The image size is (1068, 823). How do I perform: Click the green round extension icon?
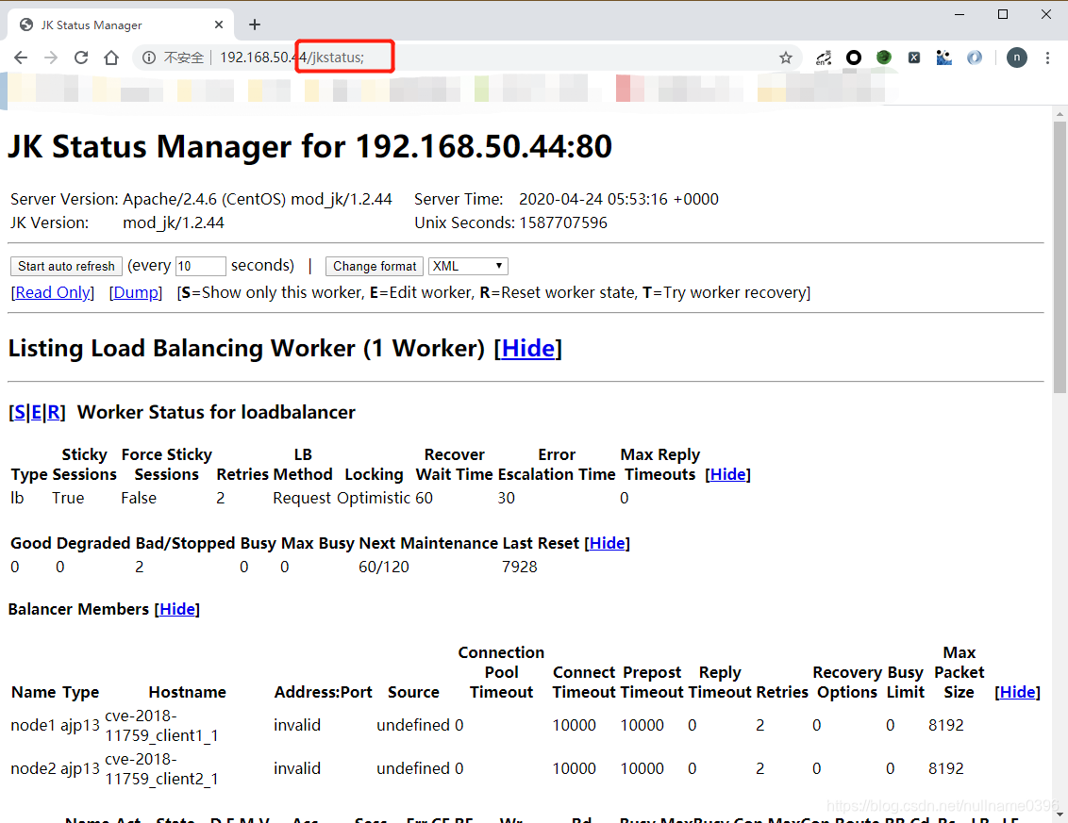pos(884,58)
